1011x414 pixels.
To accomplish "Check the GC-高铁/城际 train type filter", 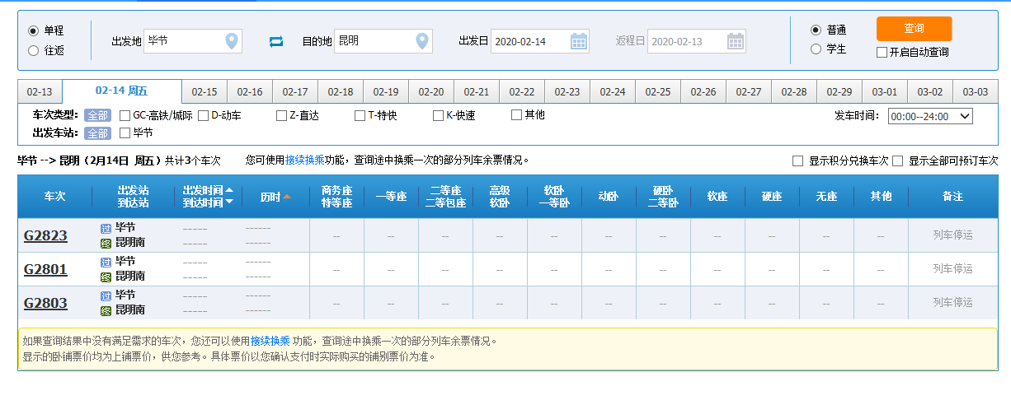I will point(125,115).
